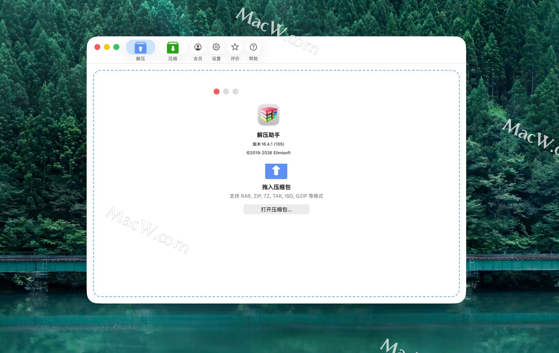This screenshot has height=353, width=559.
Task: Click the version text 版本16.4.1 (105)
Action: click(268, 144)
